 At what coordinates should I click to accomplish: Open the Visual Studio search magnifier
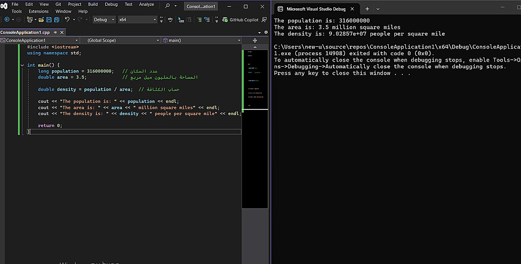pos(167,6)
